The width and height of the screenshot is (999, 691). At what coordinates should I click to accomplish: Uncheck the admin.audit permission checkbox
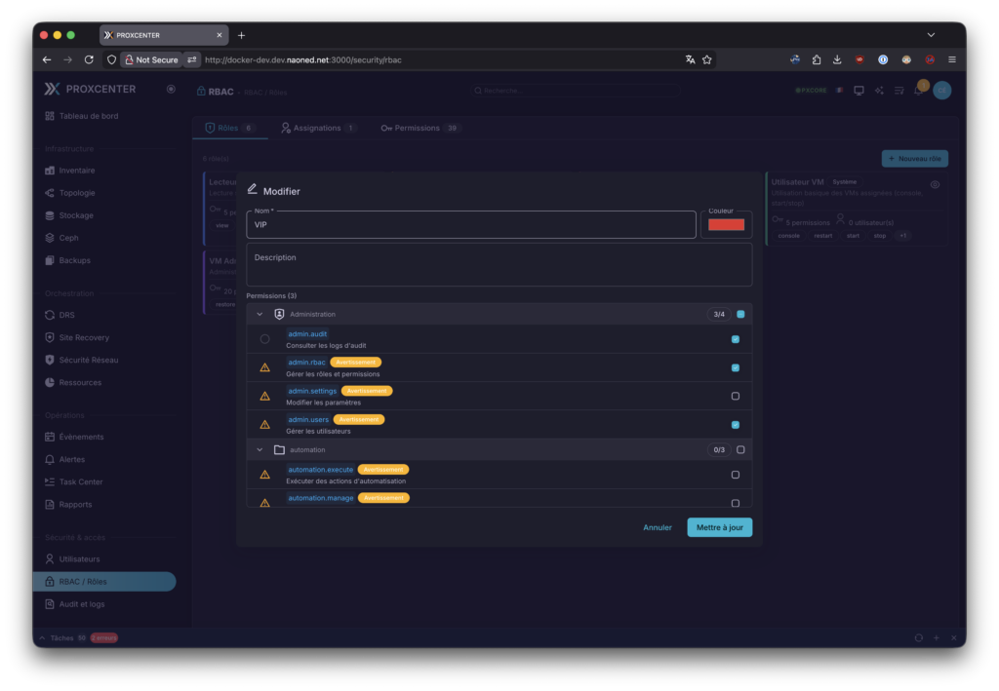(x=736, y=339)
